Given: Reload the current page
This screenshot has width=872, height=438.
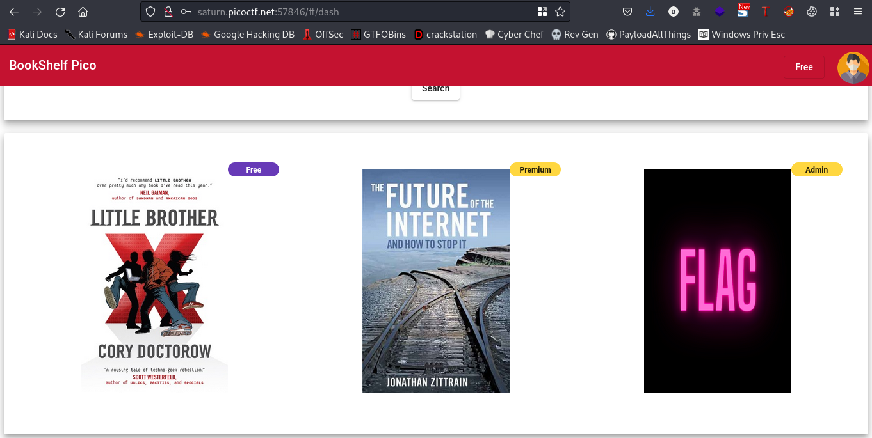Looking at the screenshot, I should (x=60, y=12).
